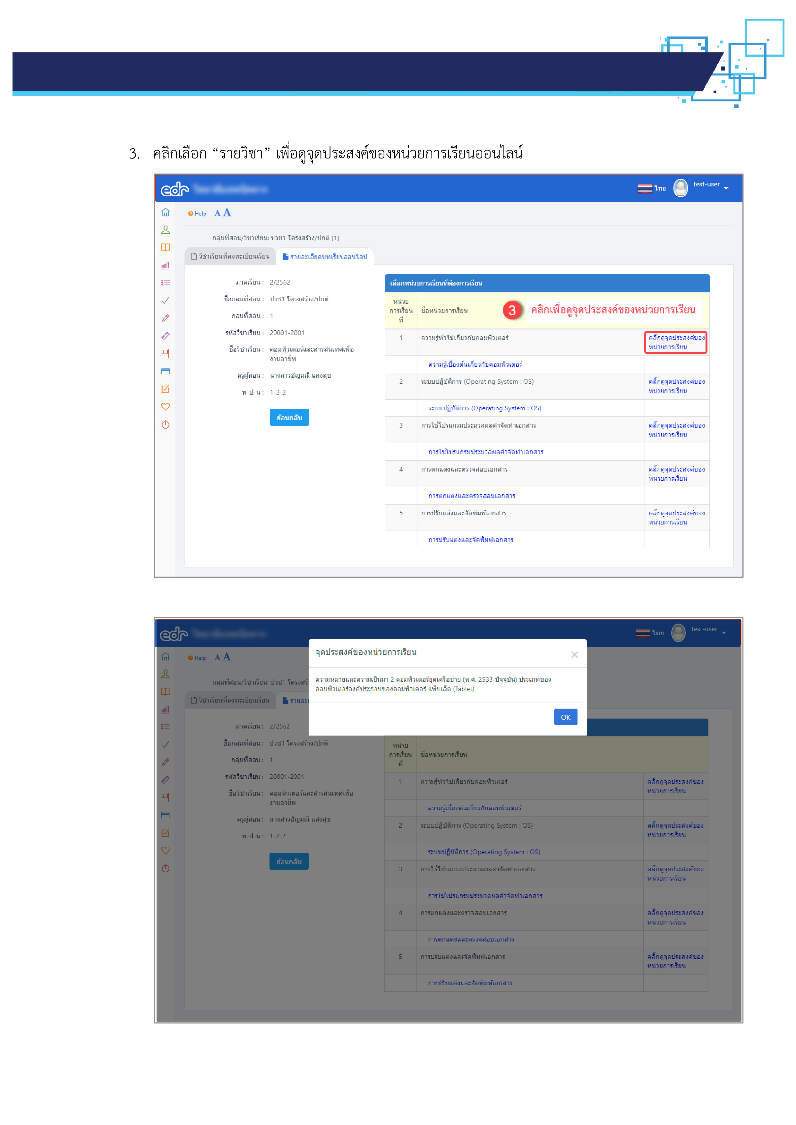The width and height of the screenshot is (796, 1125).
Task: Click the home icon in lower screenshot sidebar
Action: pos(165,657)
